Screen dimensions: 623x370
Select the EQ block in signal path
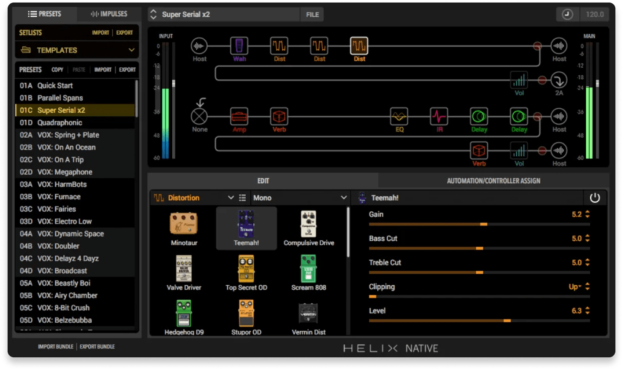pos(399,116)
